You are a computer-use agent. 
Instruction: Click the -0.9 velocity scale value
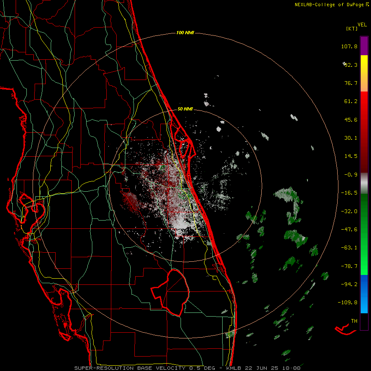[351, 175]
